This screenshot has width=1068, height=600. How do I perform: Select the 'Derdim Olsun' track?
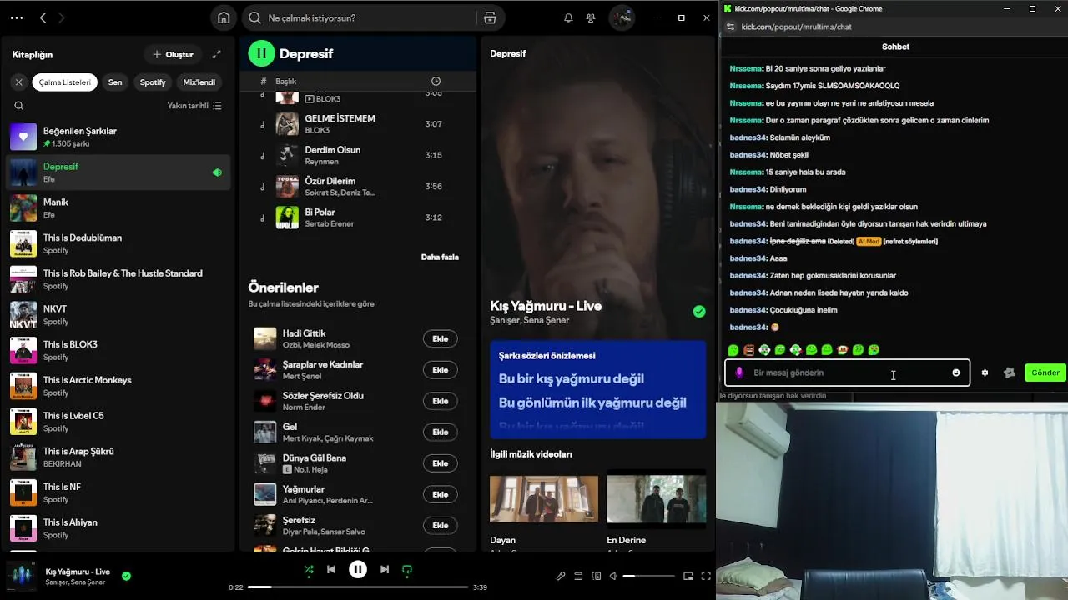(x=358, y=155)
